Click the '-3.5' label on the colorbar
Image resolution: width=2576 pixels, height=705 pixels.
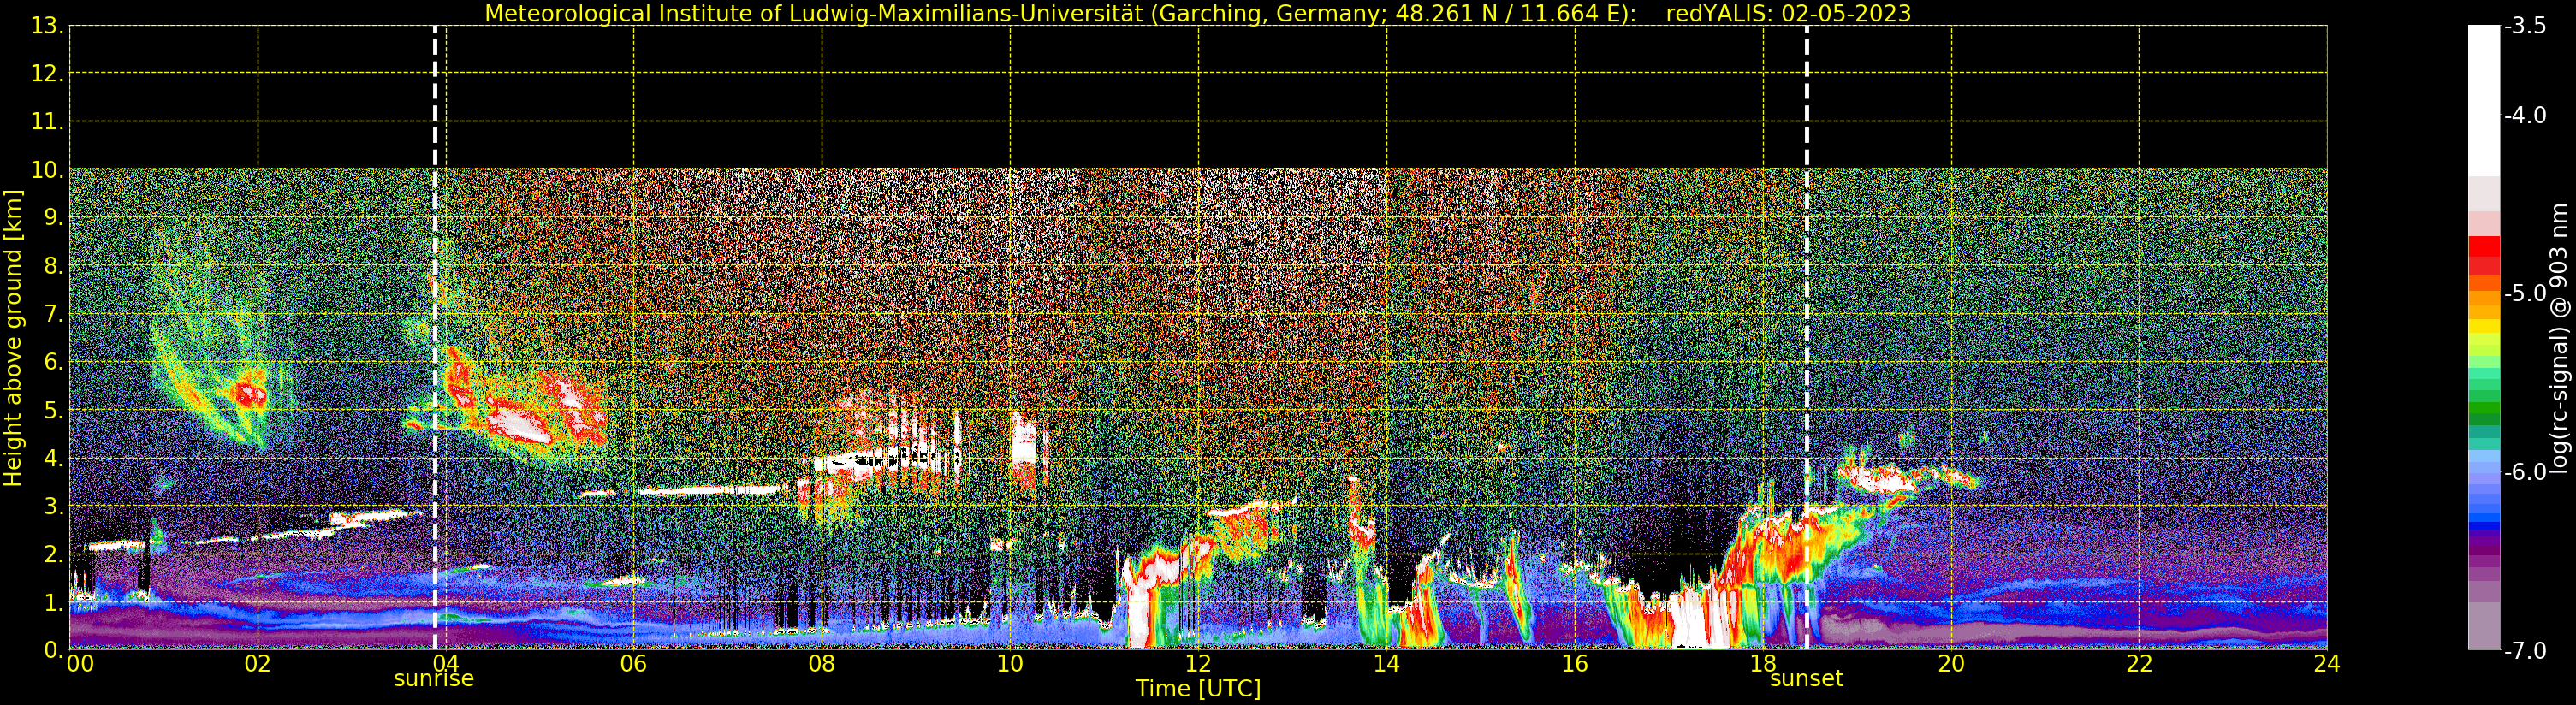2525,26
